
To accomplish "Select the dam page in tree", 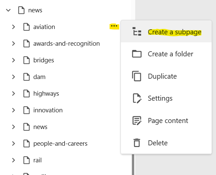I will [39, 77].
